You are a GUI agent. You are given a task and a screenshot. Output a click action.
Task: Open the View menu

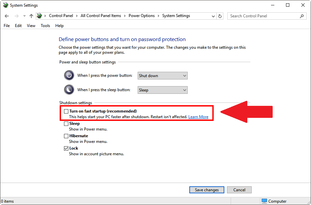coord(31,26)
